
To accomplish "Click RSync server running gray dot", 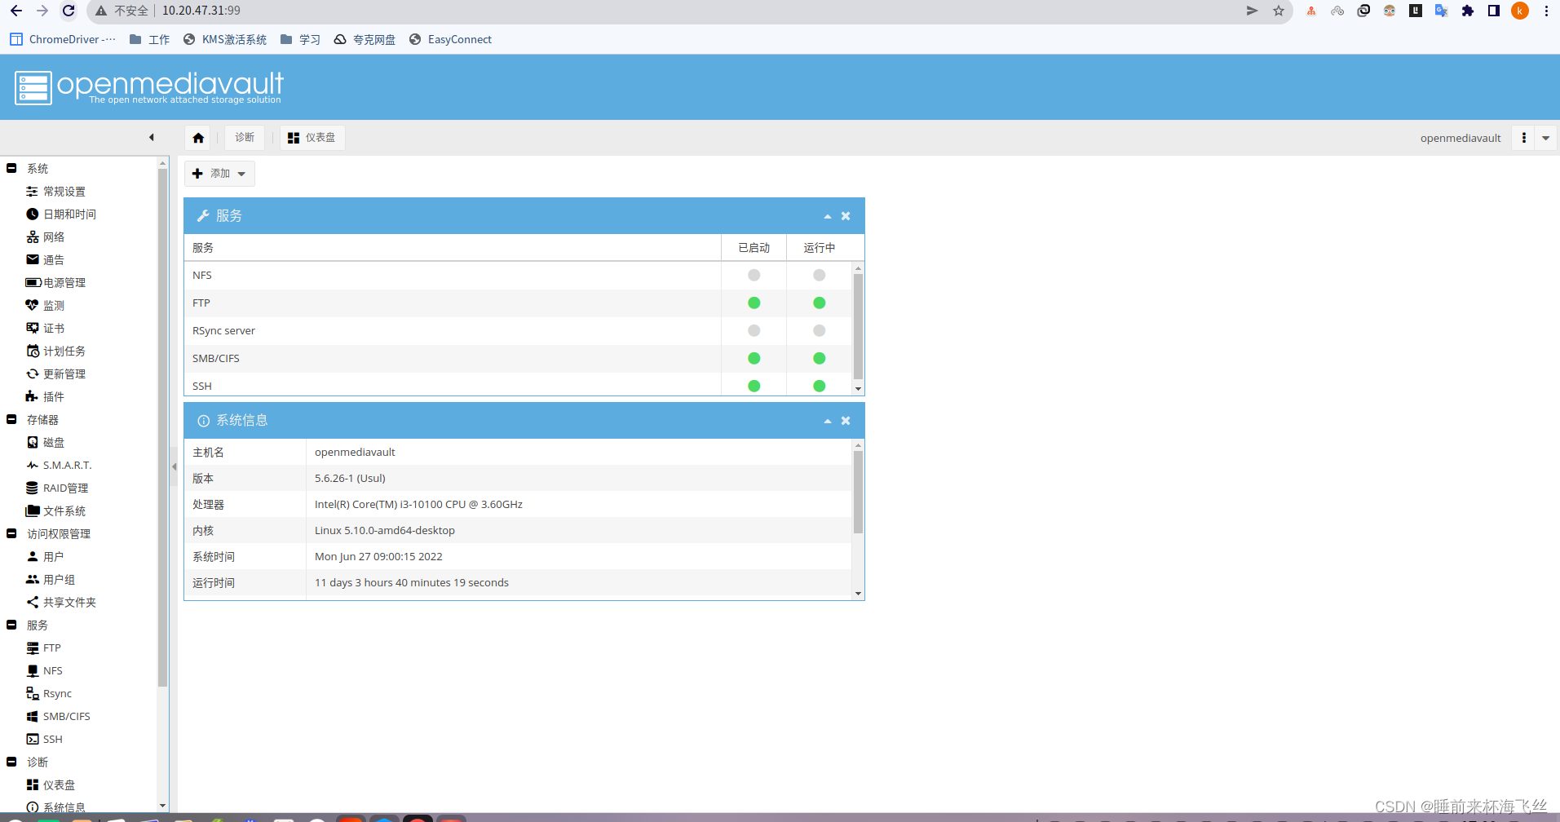I will pos(820,331).
